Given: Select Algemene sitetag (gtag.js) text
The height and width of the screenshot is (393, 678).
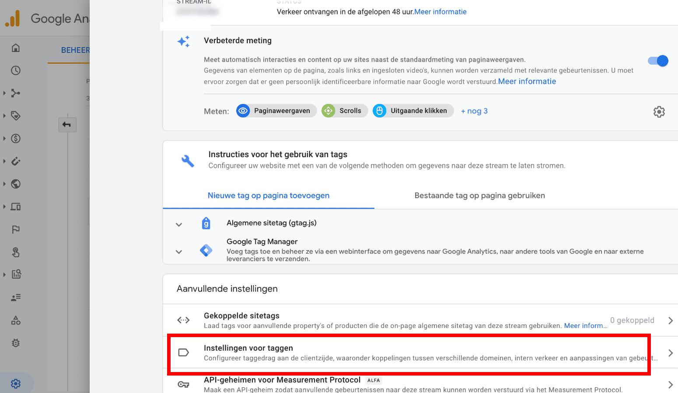Looking at the screenshot, I should [x=272, y=223].
